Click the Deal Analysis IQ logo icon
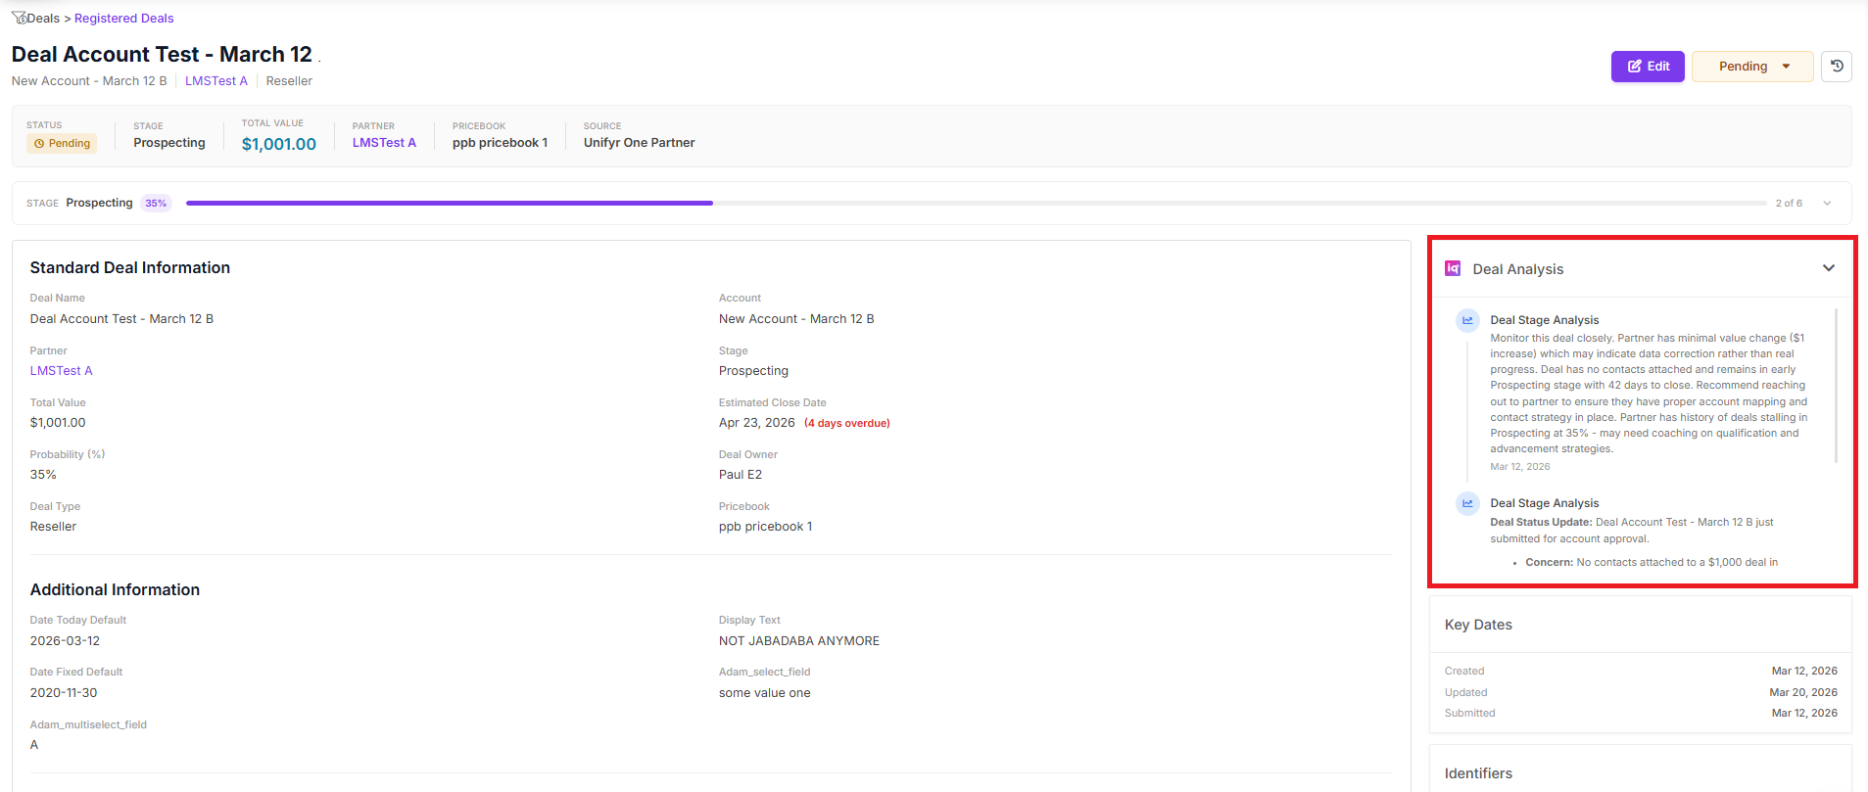Viewport: 1868px width, 792px height. click(1453, 268)
